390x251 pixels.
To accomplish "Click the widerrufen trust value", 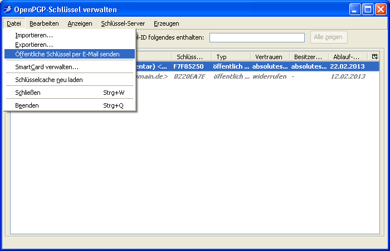I will [x=269, y=76].
